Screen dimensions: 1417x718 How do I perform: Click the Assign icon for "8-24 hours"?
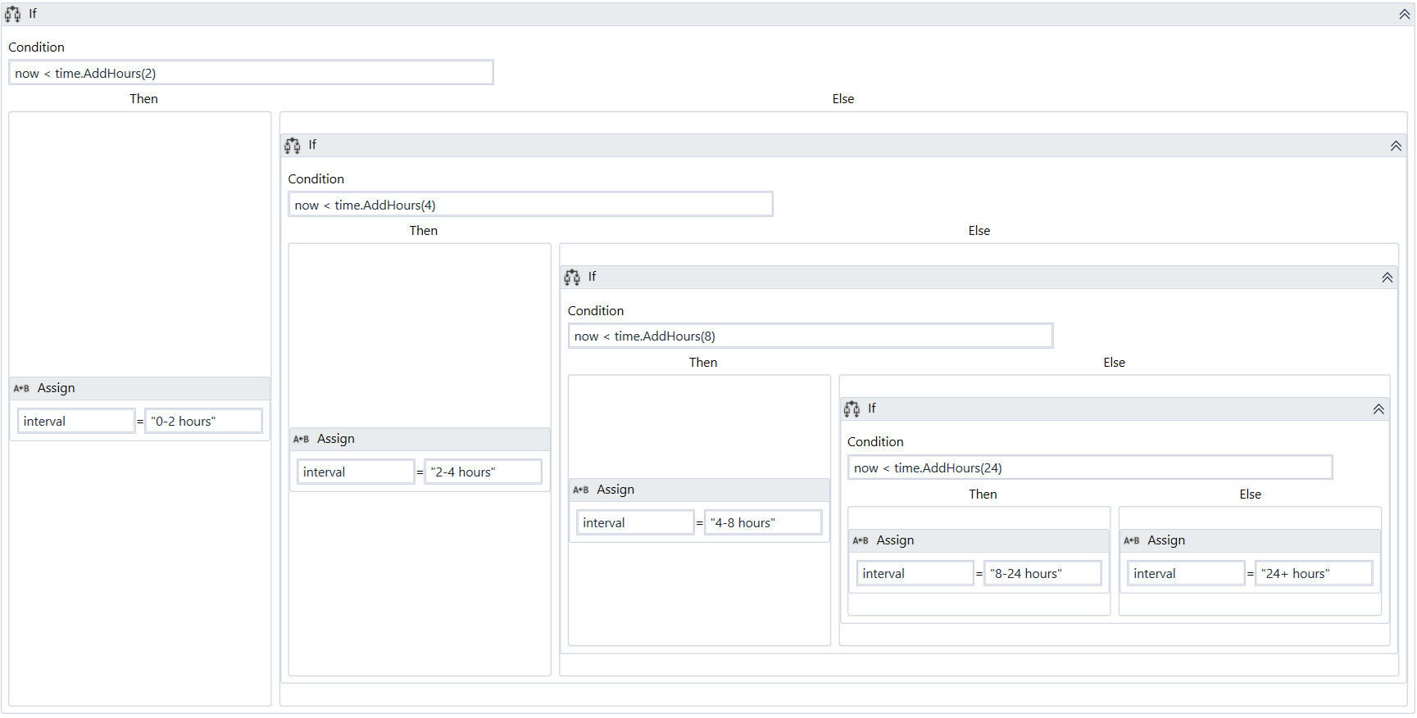[x=860, y=541]
